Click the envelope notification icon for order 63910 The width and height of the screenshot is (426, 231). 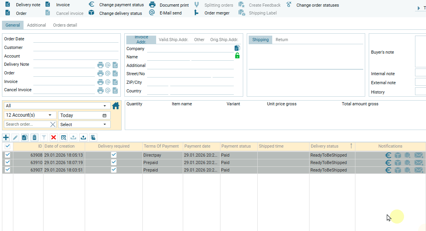[419, 162]
